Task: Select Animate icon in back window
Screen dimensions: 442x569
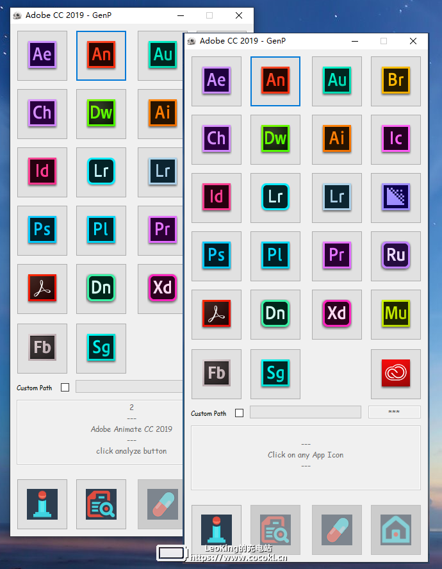Action: (x=101, y=56)
